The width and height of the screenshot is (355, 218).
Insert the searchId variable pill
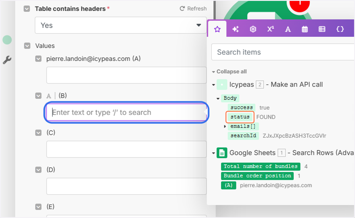click(x=243, y=136)
